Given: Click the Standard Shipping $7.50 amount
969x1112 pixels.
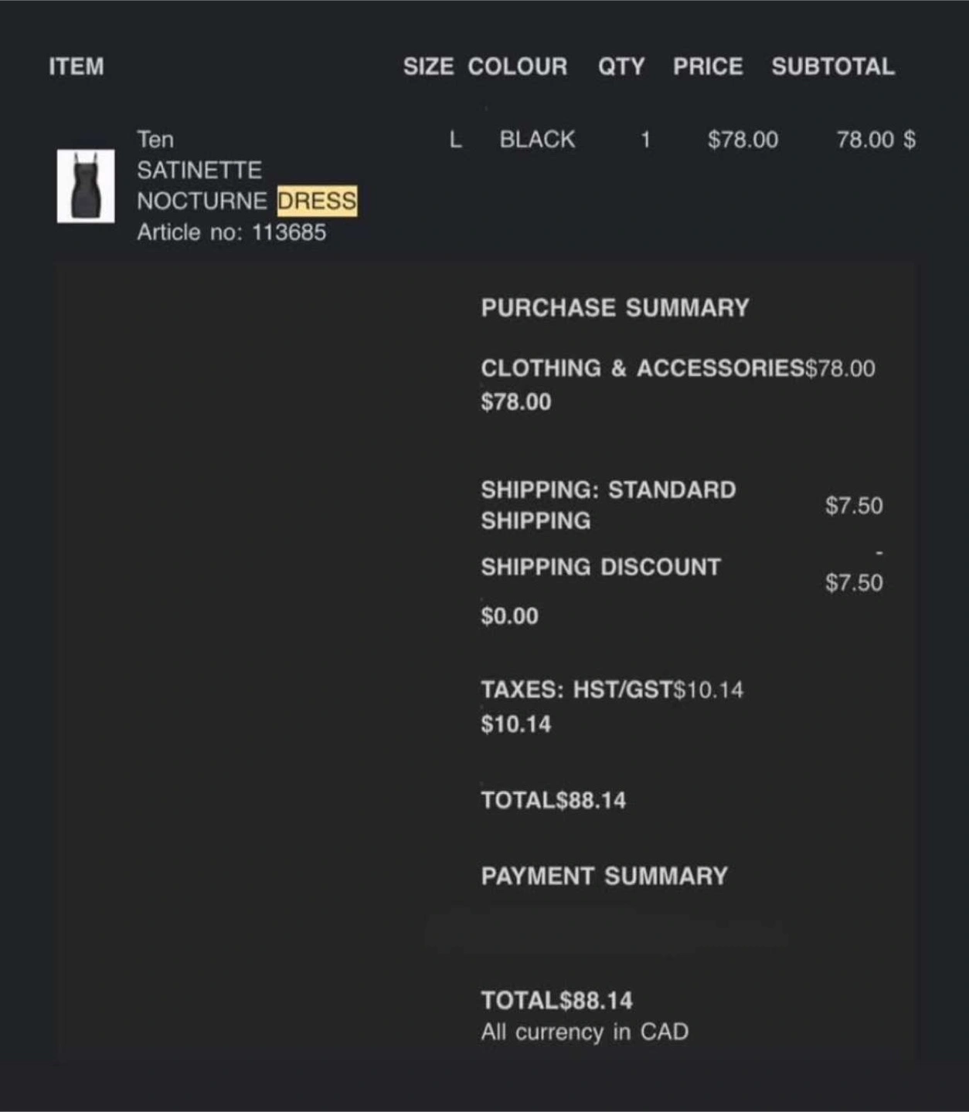Looking at the screenshot, I should point(854,506).
